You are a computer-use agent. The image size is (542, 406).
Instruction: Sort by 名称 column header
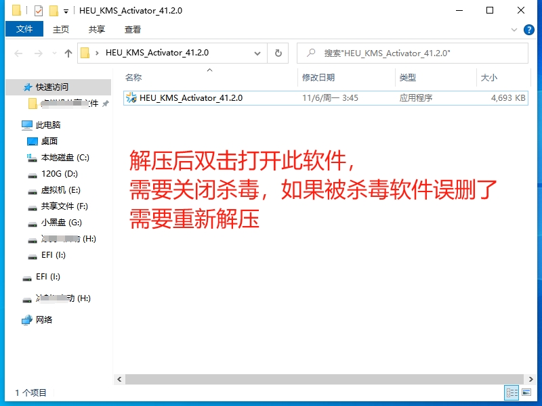click(x=133, y=77)
